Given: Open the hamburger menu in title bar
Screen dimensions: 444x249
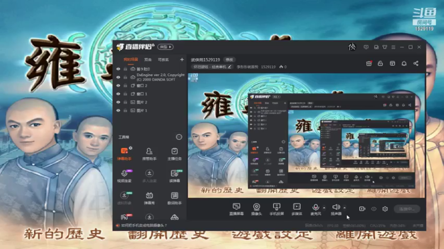Looking at the screenshot, I should 393,47.
